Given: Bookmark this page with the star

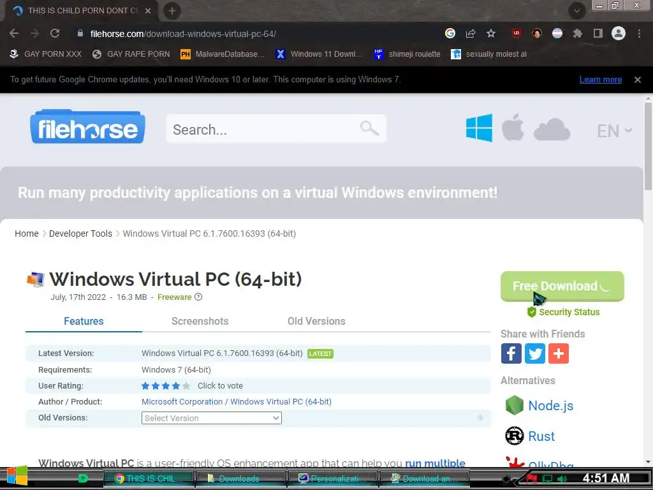Looking at the screenshot, I should point(491,33).
